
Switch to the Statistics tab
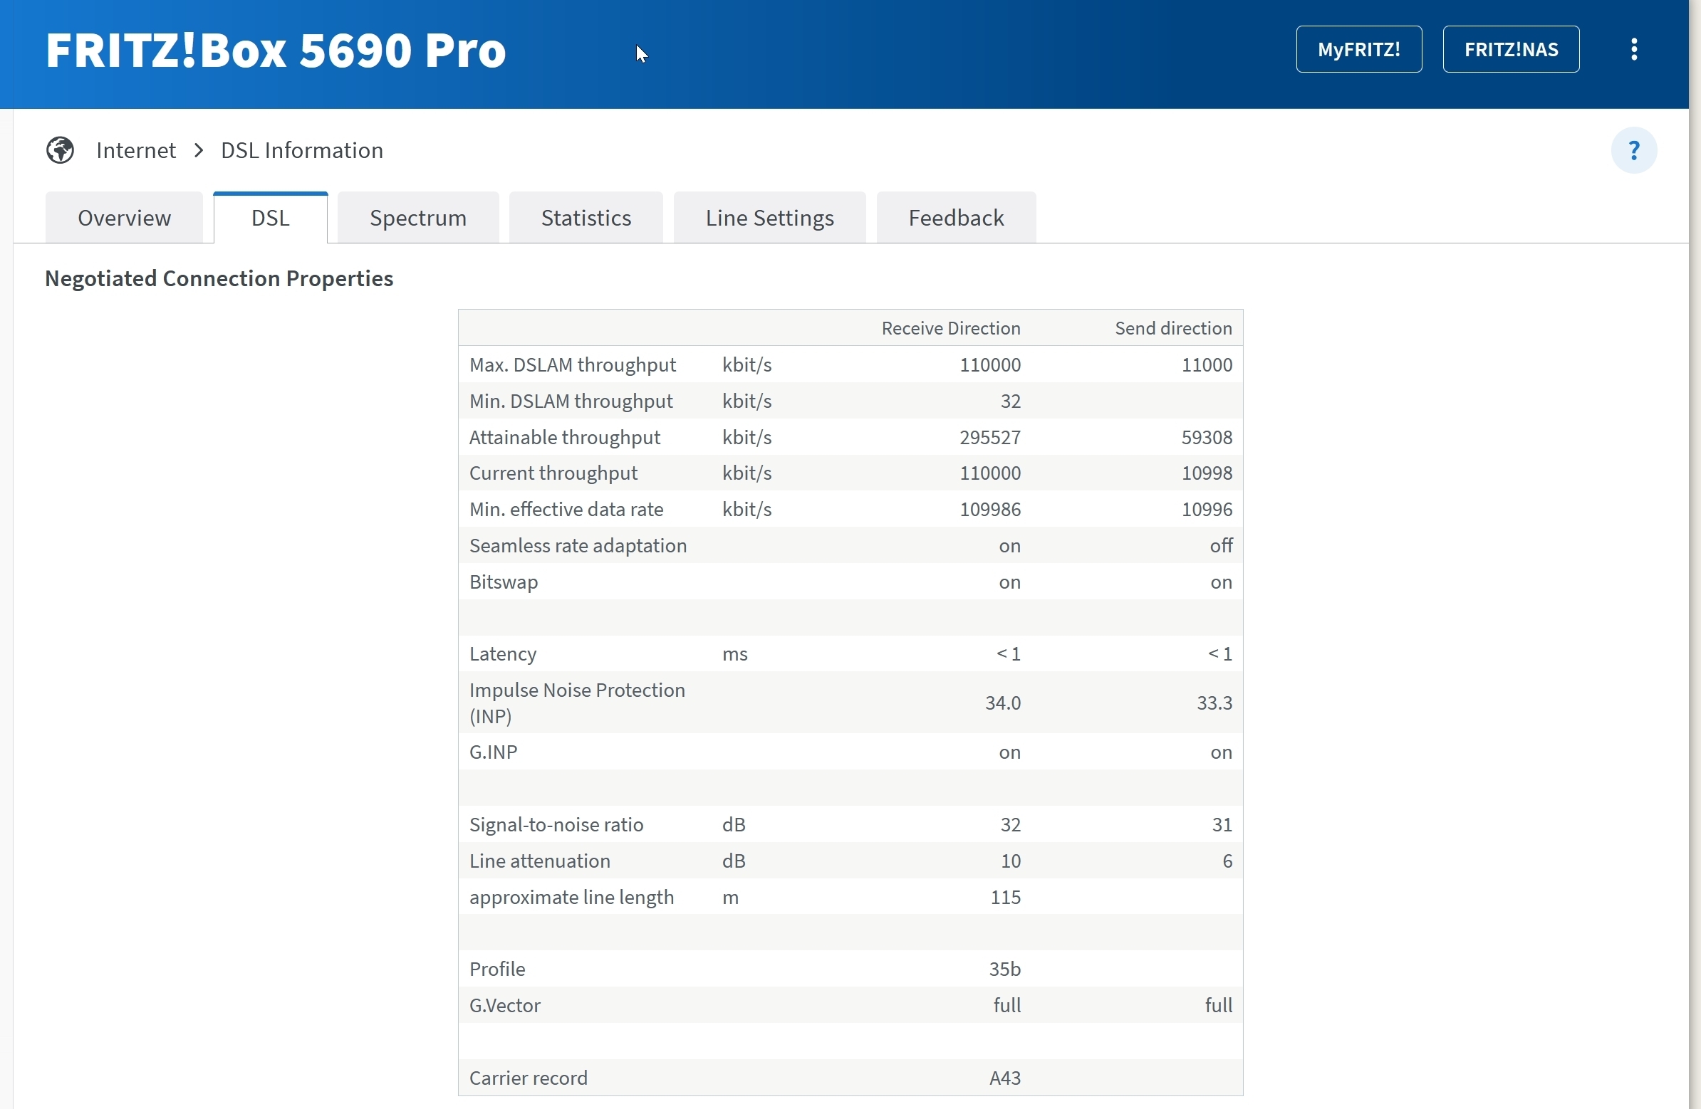(x=586, y=218)
